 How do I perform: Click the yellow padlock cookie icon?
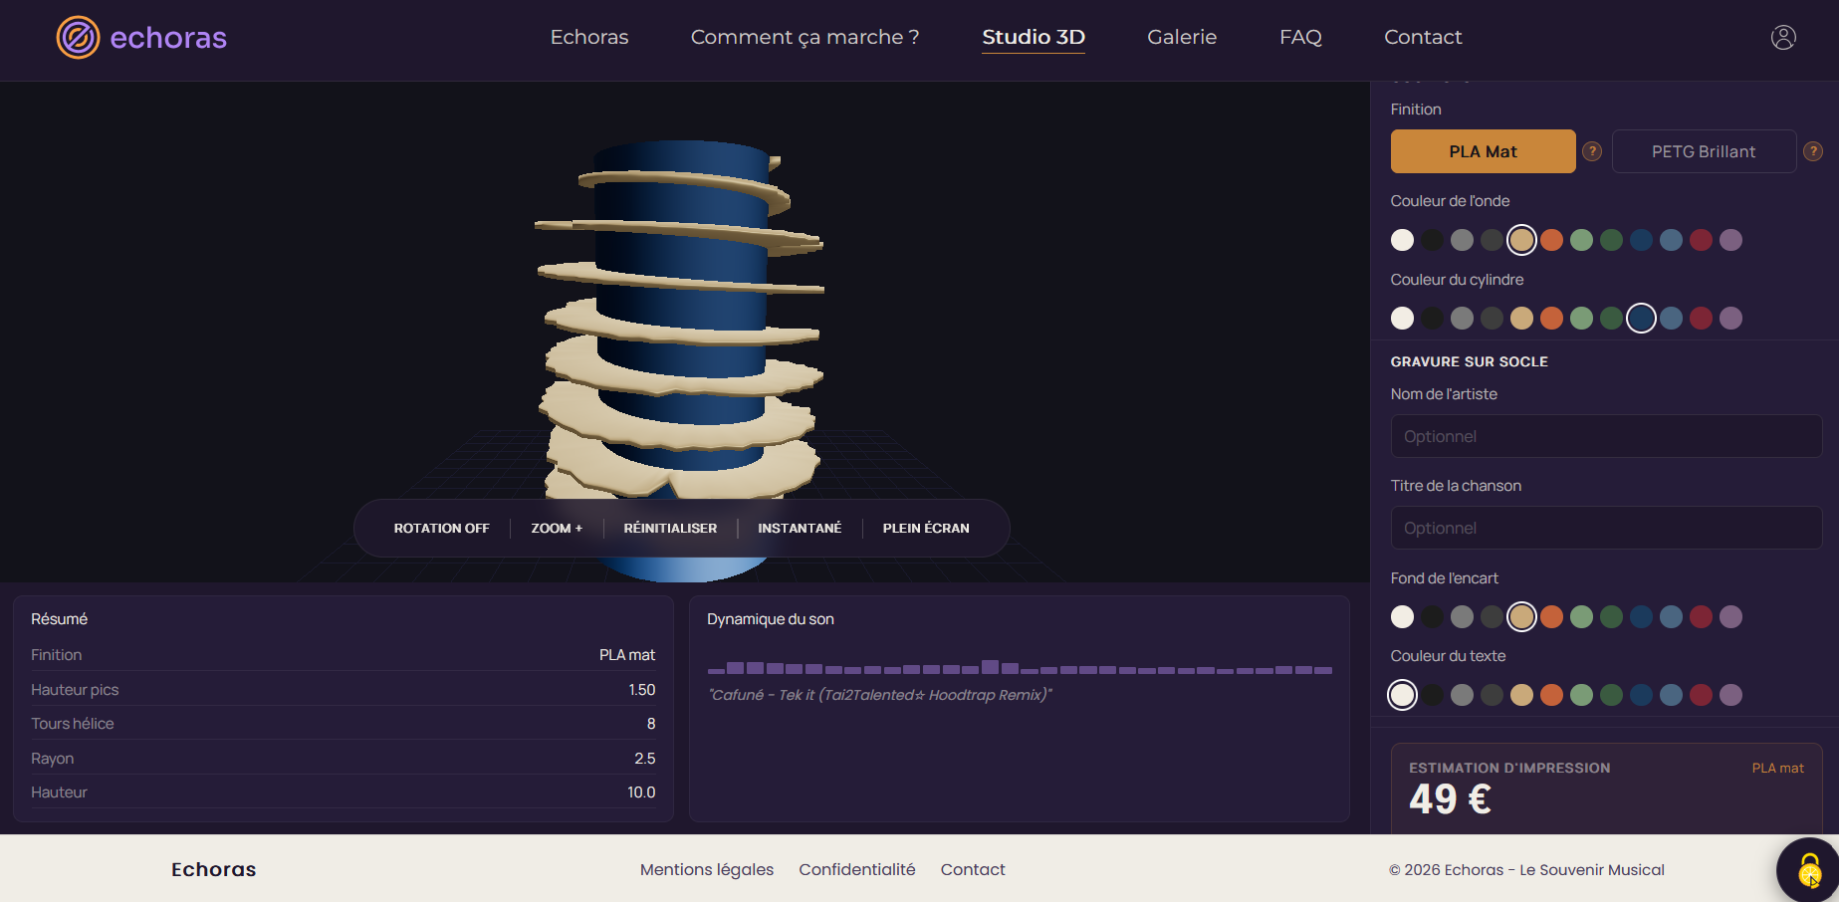(x=1809, y=872)
